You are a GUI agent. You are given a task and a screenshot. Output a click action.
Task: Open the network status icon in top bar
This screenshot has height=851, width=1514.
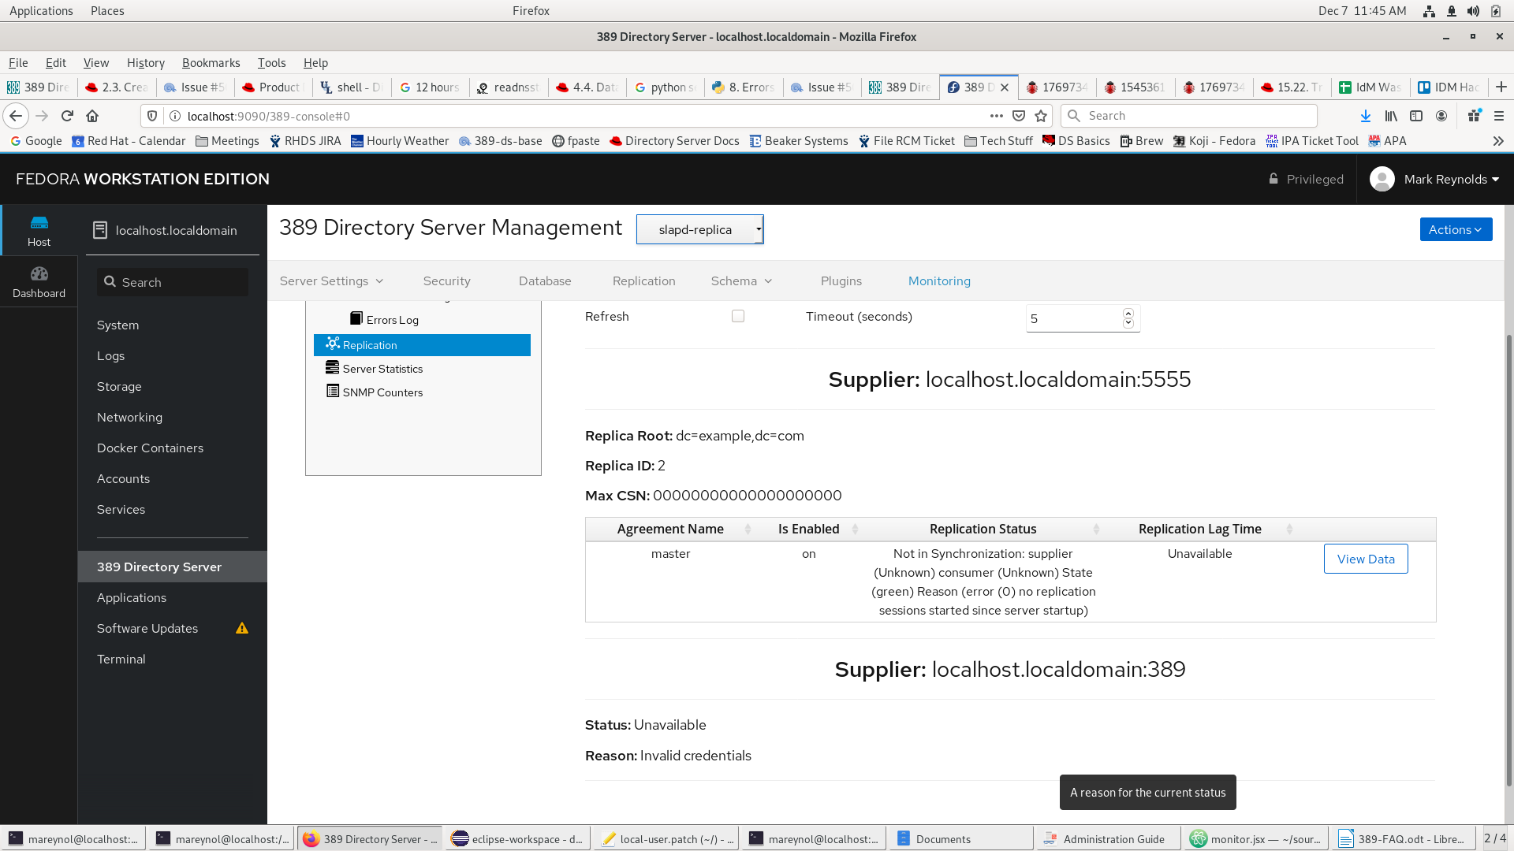[x=1429, y=11]
